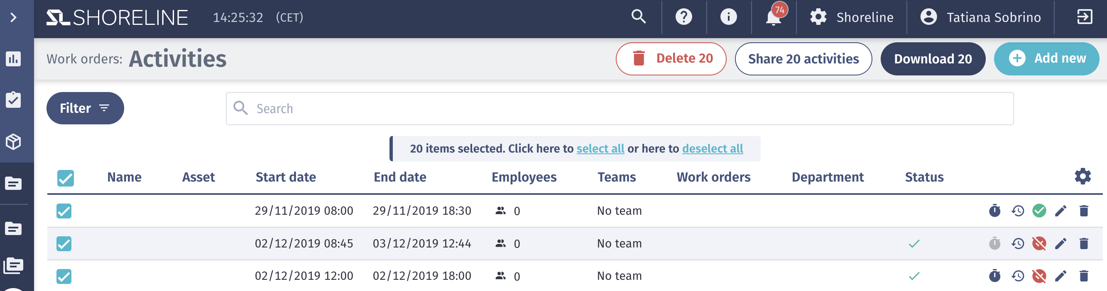This screenshot has width=1107, height=291.
Task: Open history icon in 29/11/2019 08:00 row
Action: 1017,211
